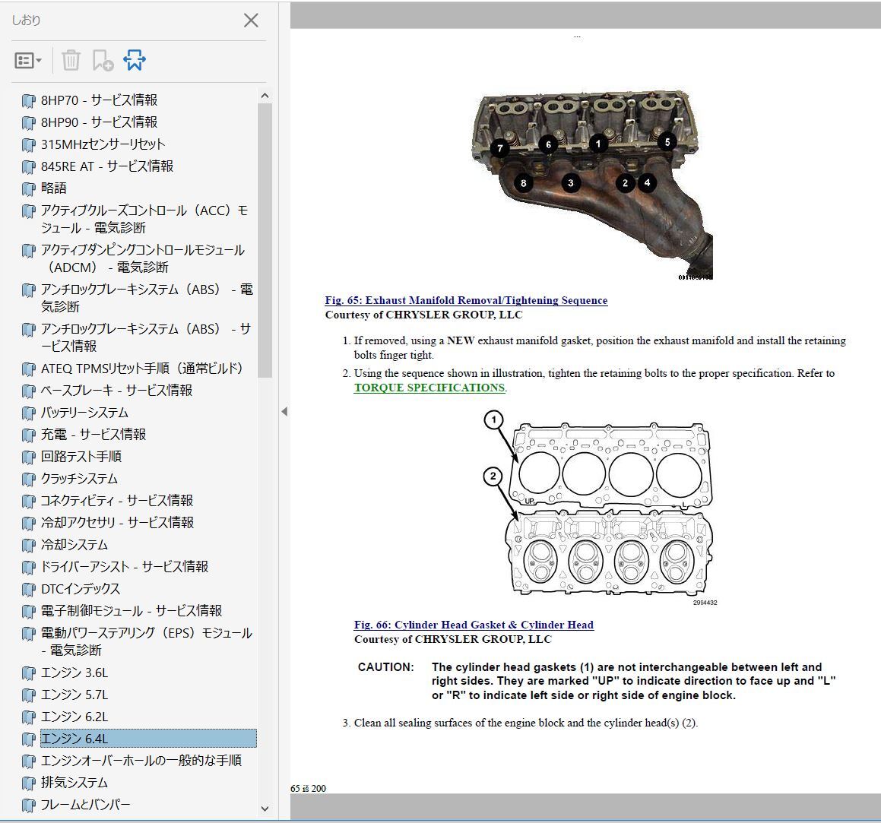Select the エンジン 6.4L bookmark
The height and width of the screenshot is (823, 881).
pyautogui.click(x=74, y=739)
